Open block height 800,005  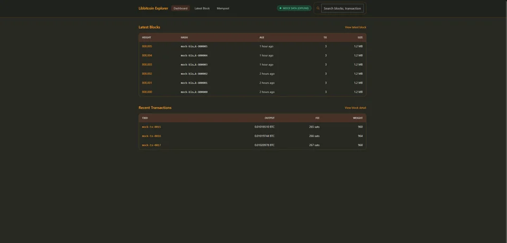(x=147, y=46)
